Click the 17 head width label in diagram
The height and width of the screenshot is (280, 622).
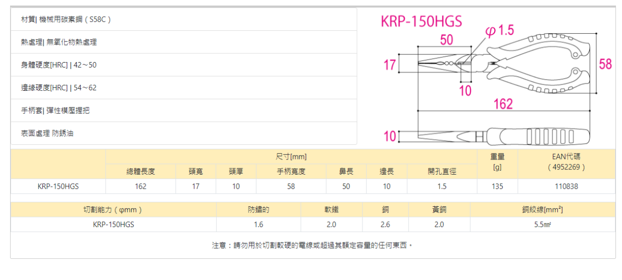[390, 65]
